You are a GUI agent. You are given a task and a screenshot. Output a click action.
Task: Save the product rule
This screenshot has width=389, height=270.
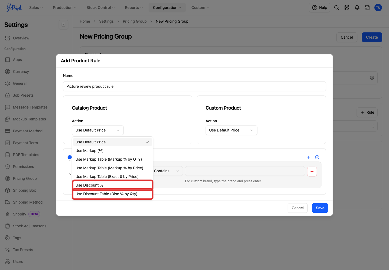click(x=320, y=208)
